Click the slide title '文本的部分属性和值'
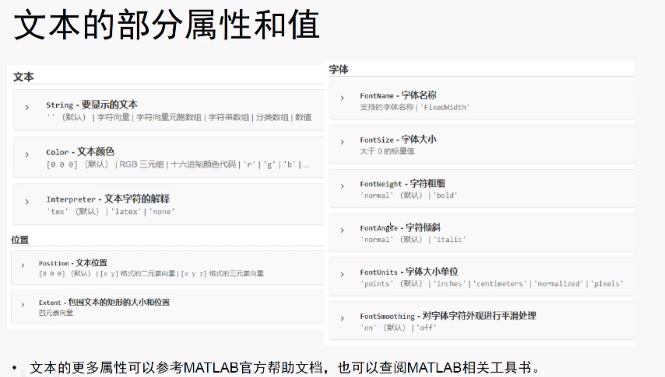Screen dimensions: 665x377 coord(166,25)
